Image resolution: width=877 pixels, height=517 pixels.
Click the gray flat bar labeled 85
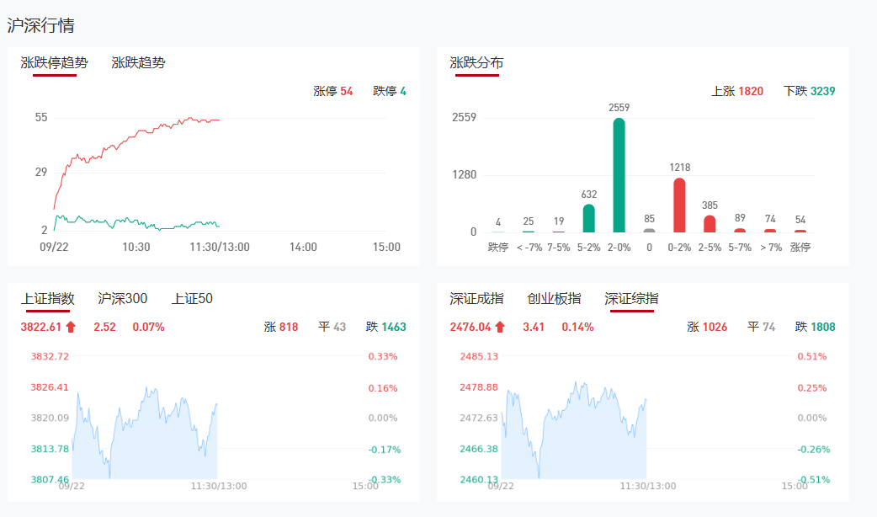tap(649, 230)
